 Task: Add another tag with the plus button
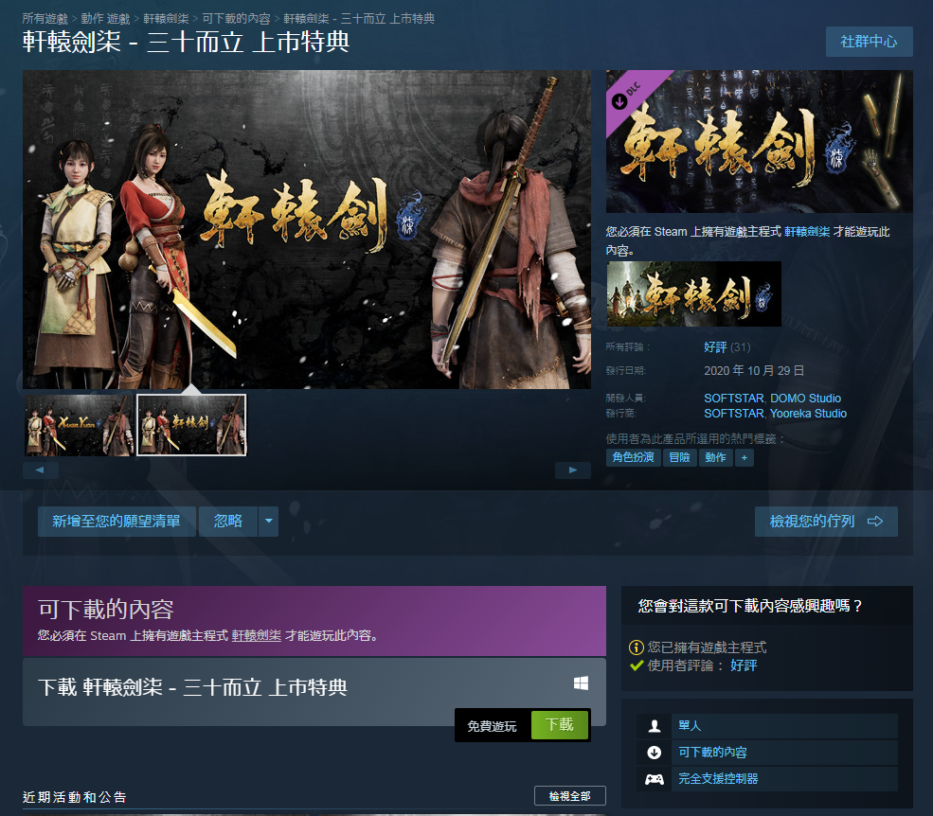[x=744, y=457]
